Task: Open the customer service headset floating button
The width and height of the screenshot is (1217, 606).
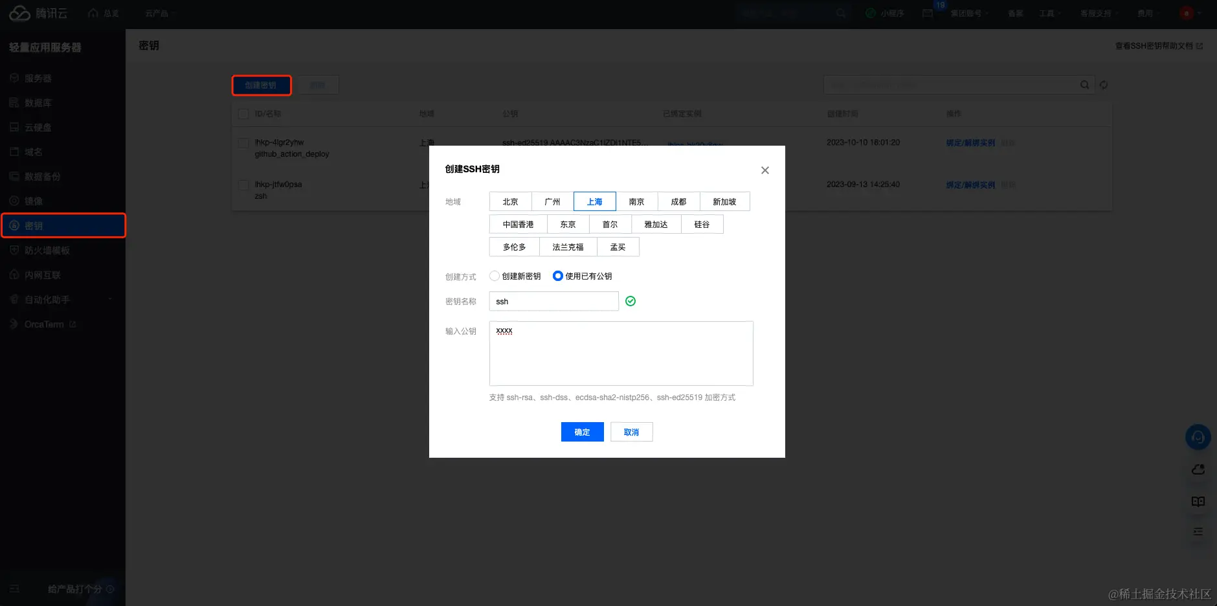Action: click(1198, 437)
